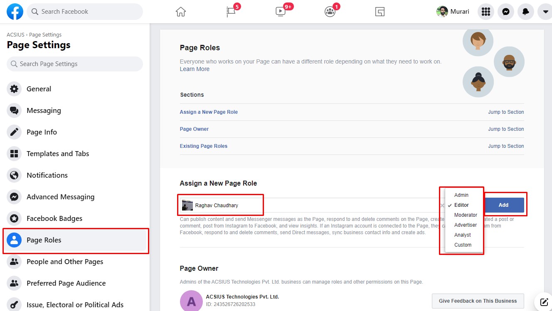This screenshot has width=552, height=311.
Task: Click the blue Add button
Action: tap(503, 205)
